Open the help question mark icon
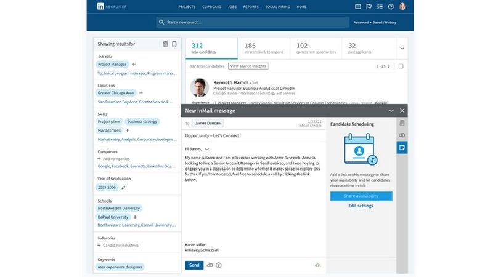 (391, 6)
